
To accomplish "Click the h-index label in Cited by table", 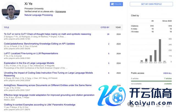I will pos(135,28).
